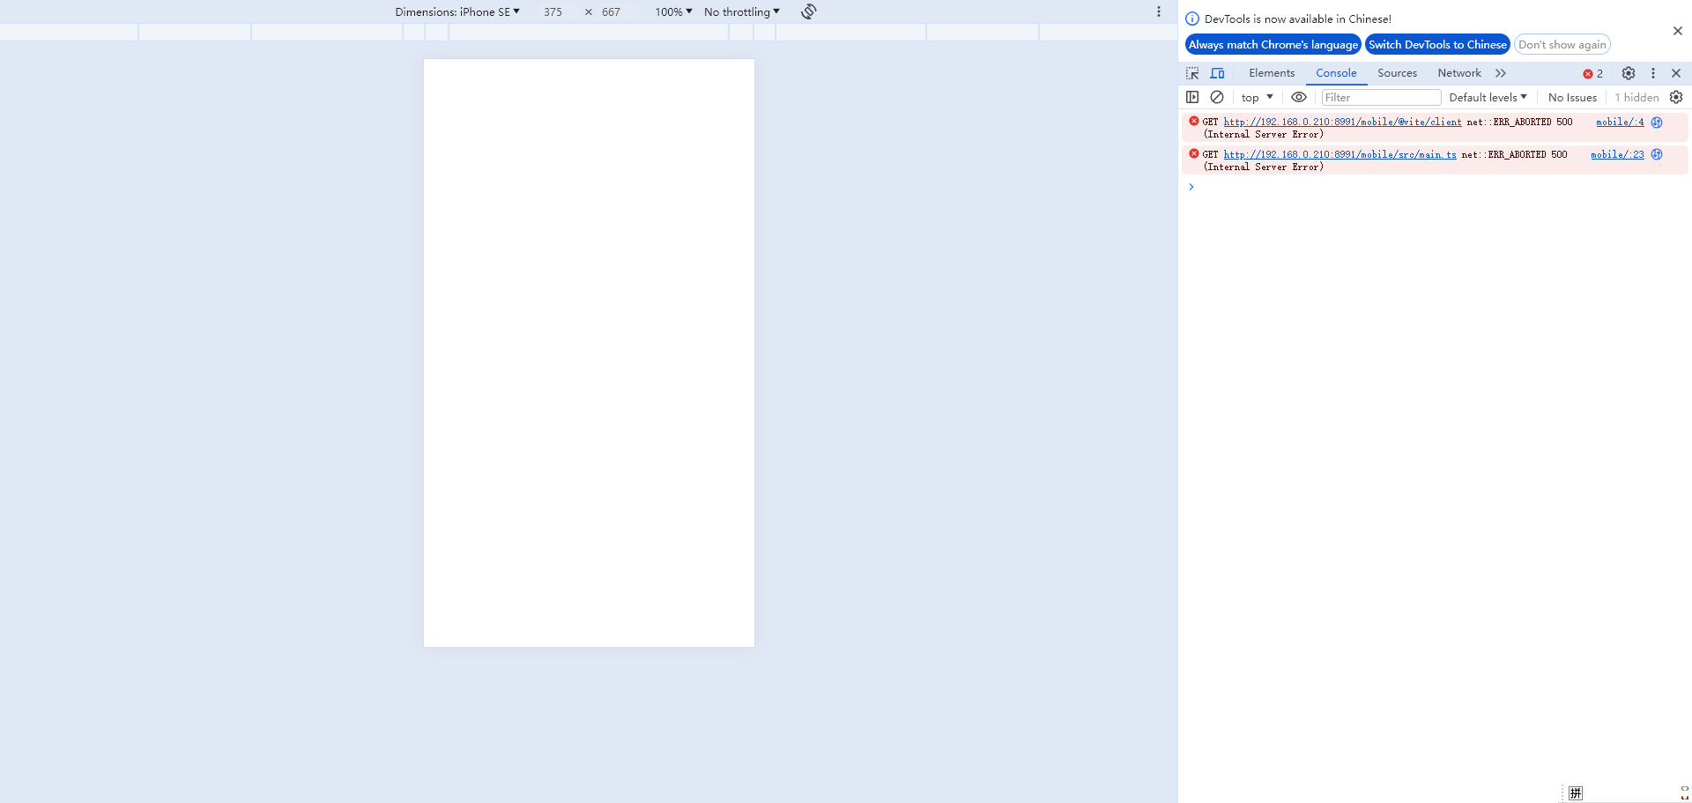This screenshot has width=1692, height=803.
Task: Open Default levels dropdown
Action: pos(1488,98)
